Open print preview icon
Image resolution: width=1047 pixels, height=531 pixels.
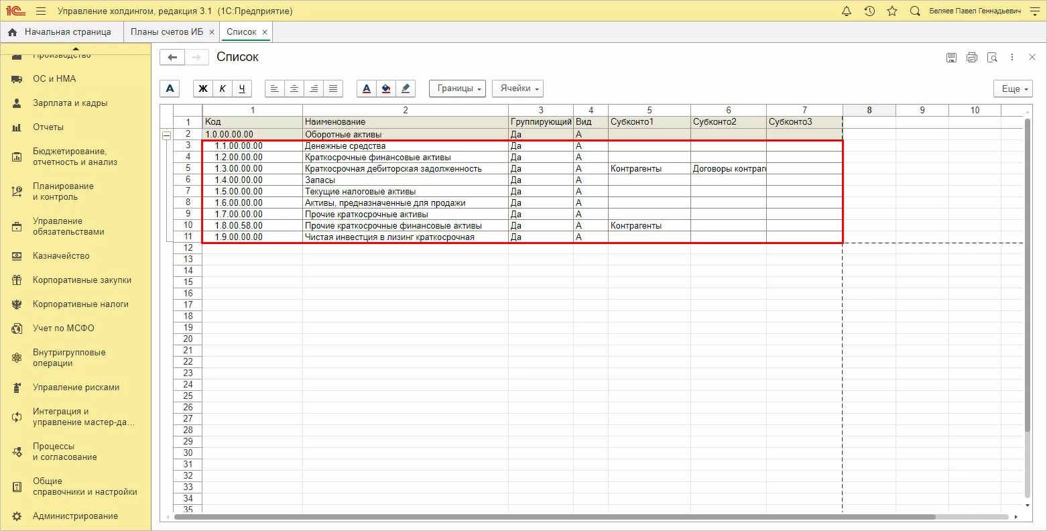(x=992, y=58)
